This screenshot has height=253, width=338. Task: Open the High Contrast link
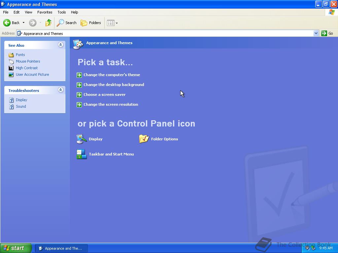[x=27, y=68]
